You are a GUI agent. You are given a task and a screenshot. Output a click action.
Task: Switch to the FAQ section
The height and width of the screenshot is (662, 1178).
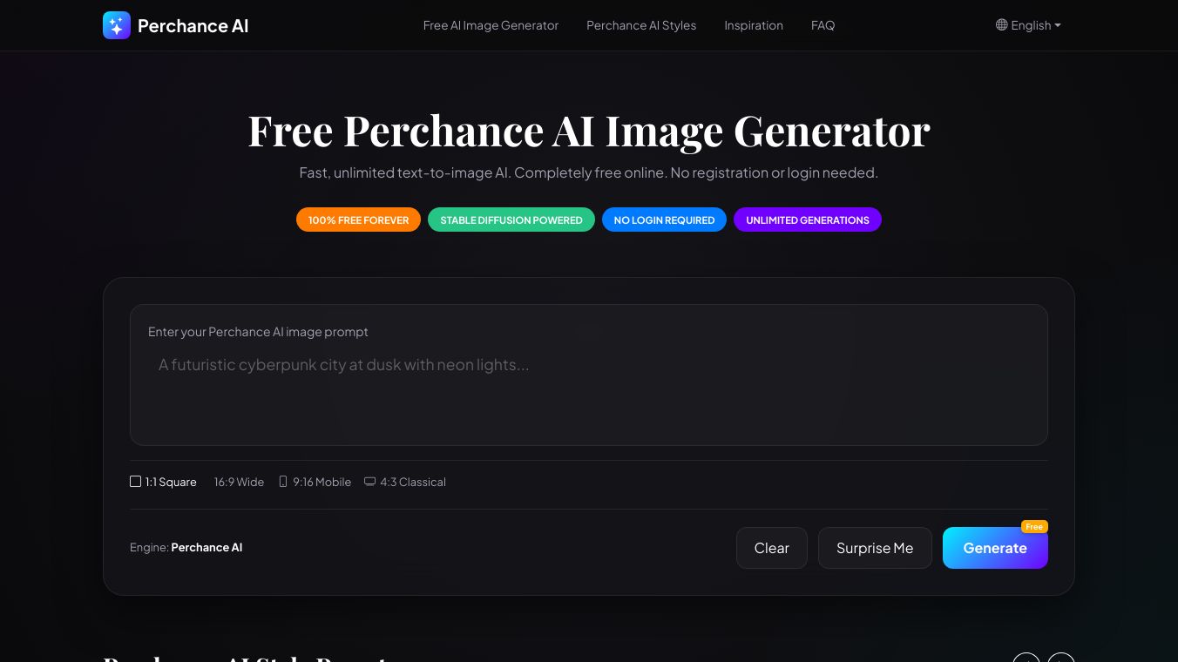823,25
